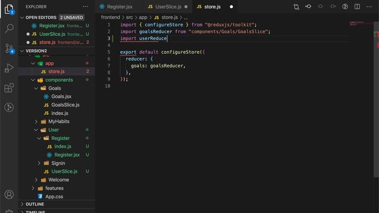This screenshot has width=379, height=213.
Task: Open the Accounts icon in activity bar
Action: [x=9, y=195]
